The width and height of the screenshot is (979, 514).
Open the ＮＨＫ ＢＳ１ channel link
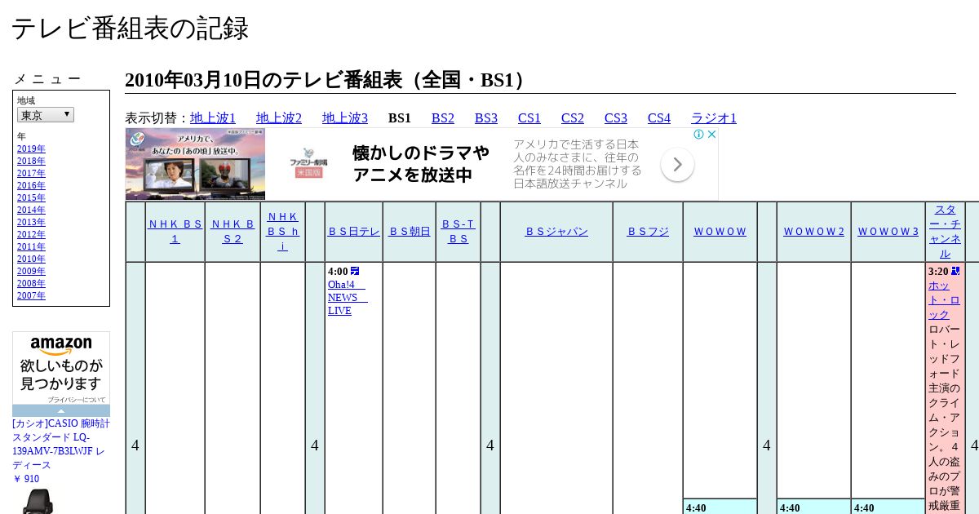(175, 232)
